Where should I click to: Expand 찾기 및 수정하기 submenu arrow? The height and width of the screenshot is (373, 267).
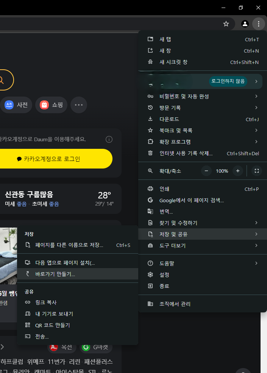[256, 223]
